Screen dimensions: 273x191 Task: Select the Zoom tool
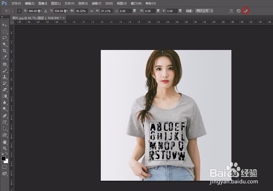tap(4, 148)
